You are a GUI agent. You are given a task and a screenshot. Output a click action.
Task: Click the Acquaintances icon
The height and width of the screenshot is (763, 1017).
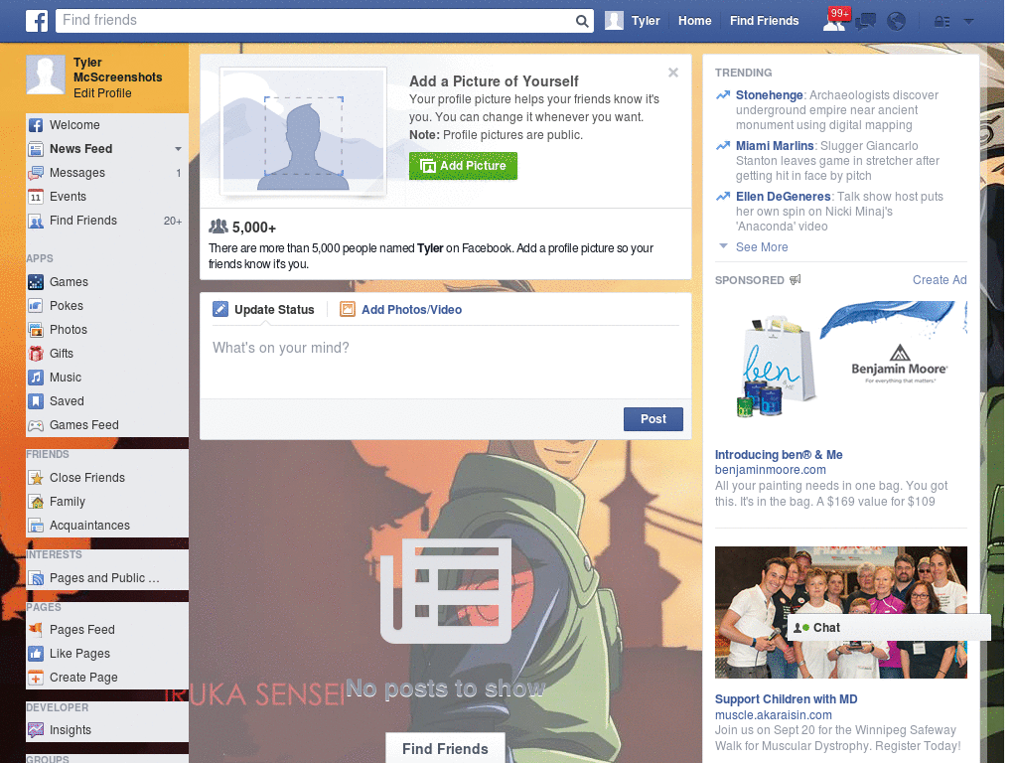[36, 526]
